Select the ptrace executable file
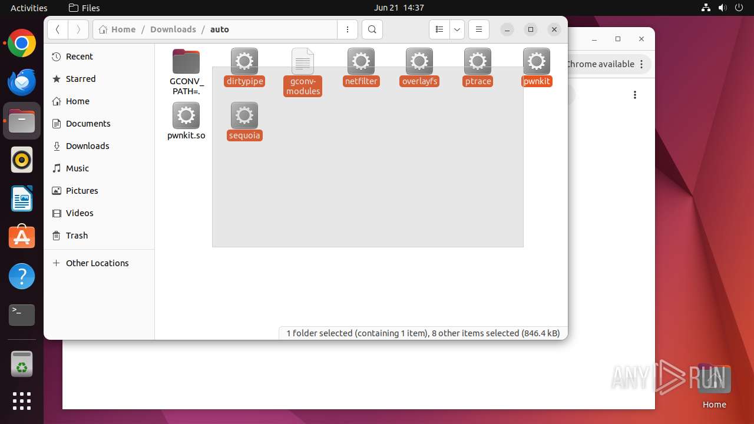 pos(478,67)
